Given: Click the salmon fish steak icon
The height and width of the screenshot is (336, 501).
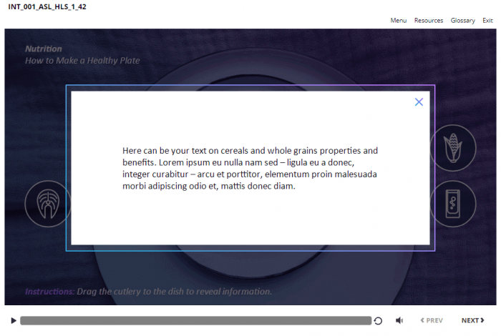Looking at the screenshot, I should pyautogui.click(x=47, y=204).
